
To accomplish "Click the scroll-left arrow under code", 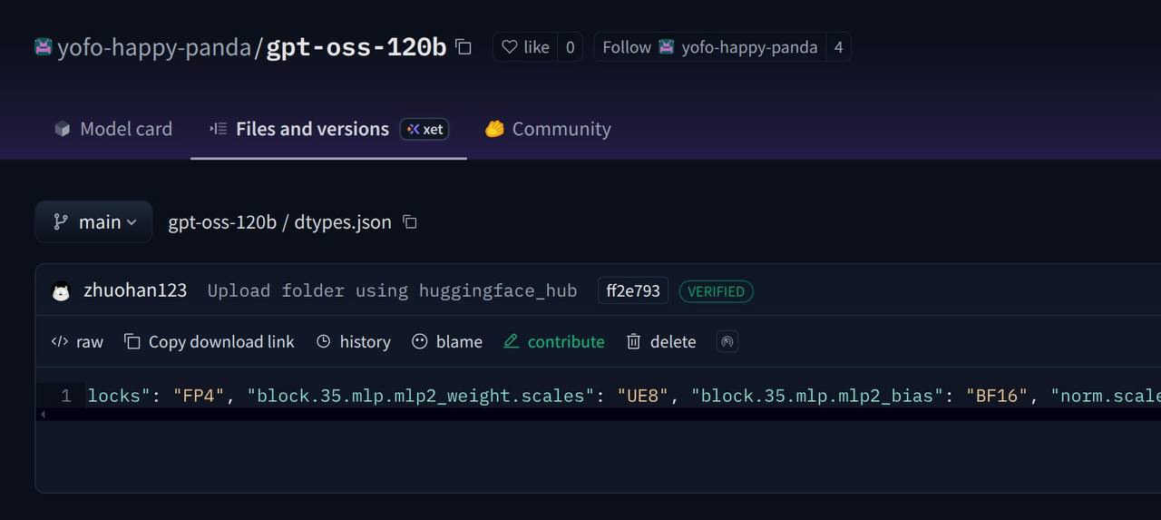I will point(43,415).
